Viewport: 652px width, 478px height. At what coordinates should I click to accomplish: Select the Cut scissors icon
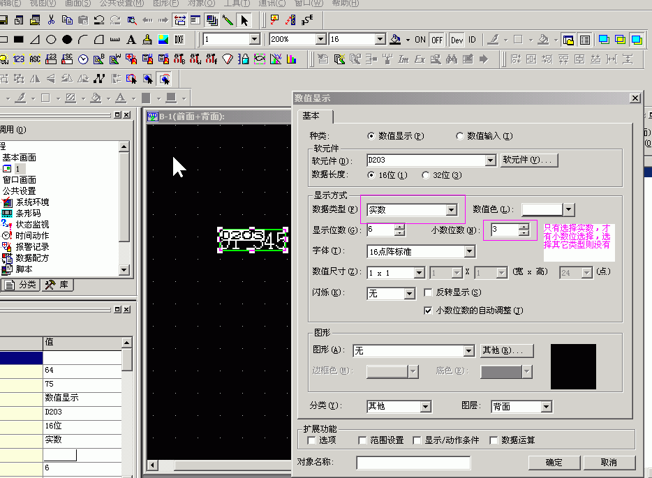[51, 20]
